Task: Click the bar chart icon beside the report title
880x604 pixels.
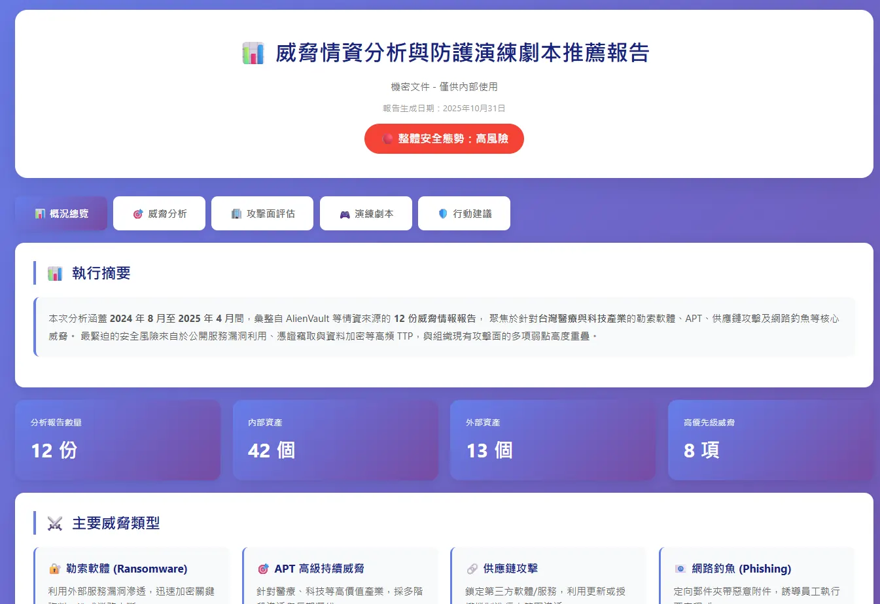Action: [x=253, y=53]
